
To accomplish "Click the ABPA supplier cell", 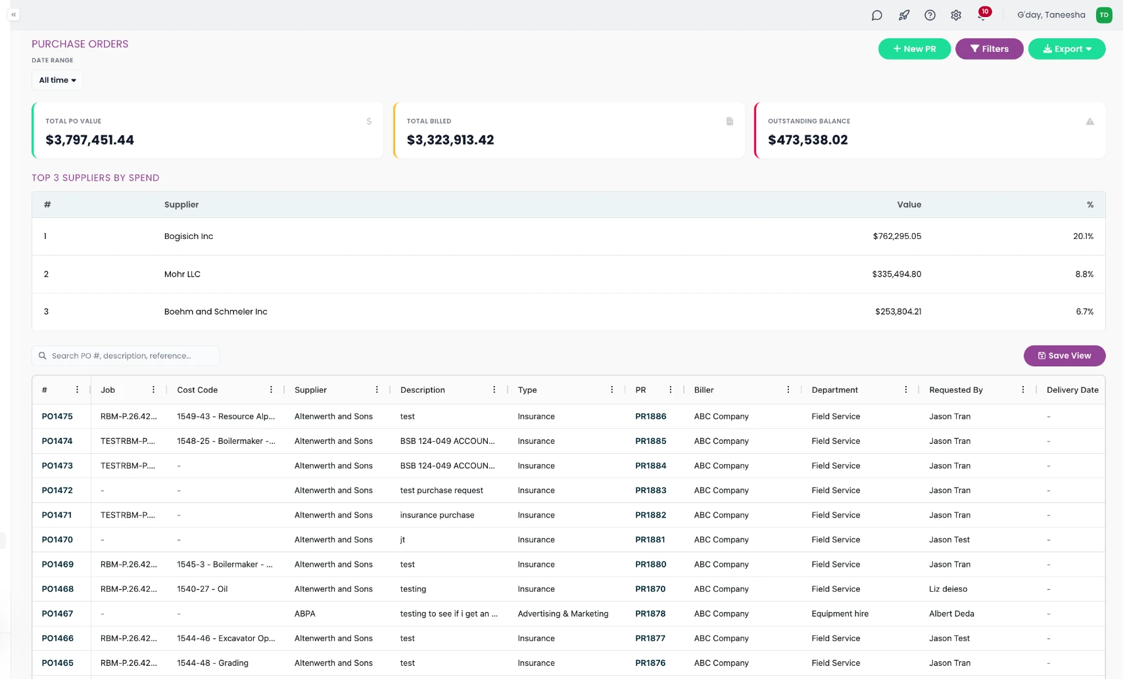I will 305,614.
